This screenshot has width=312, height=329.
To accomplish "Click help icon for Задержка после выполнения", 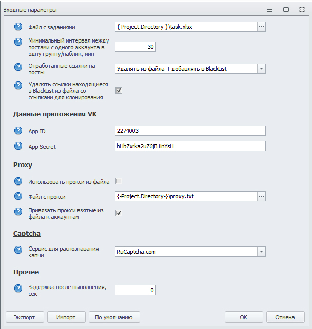I will tap(18, 290).
